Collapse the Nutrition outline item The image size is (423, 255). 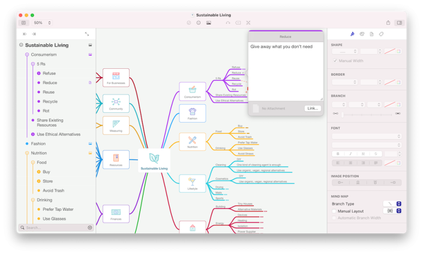[x=27, y=153]
